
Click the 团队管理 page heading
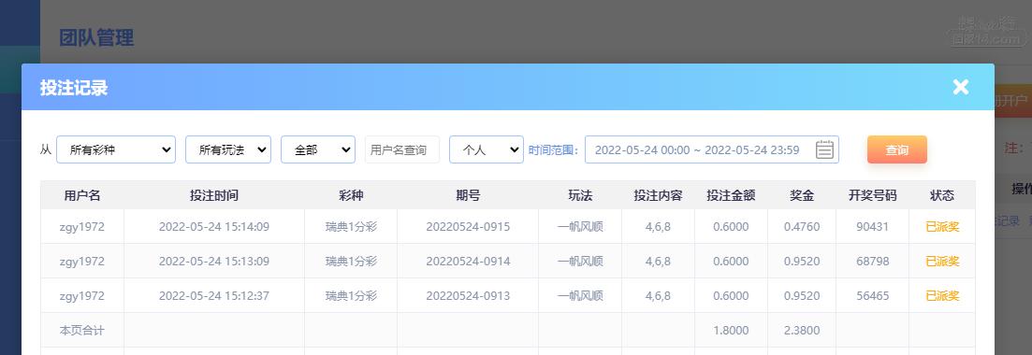point(96,37)
